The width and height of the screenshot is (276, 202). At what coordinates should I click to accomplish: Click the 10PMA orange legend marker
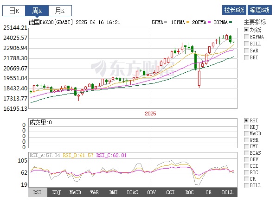pos(188,22)
